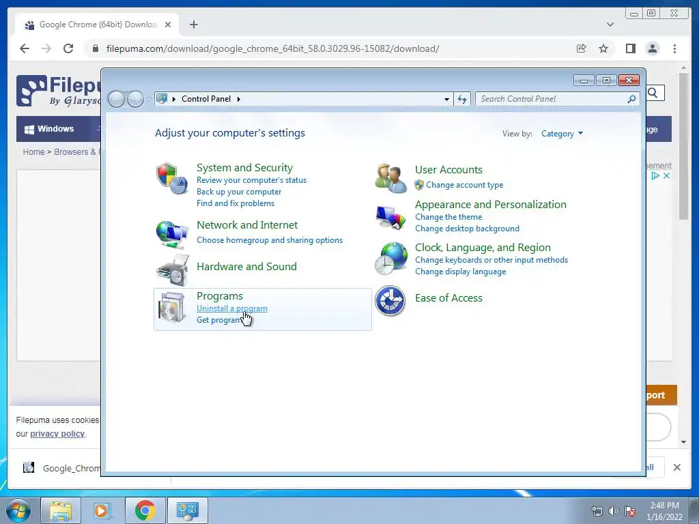Click Google_Chrome downloaded file item
The height and width of the screenshot is (524, 699).
(x=61, y=468)
